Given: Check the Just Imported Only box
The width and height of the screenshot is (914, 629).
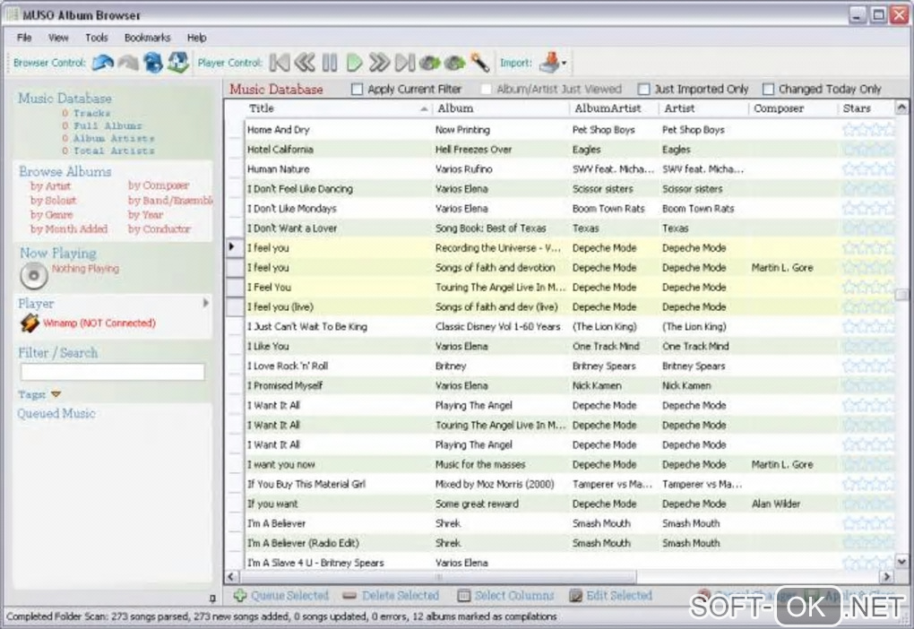Looking at the screenshot, I should click(x=643, y=90).
